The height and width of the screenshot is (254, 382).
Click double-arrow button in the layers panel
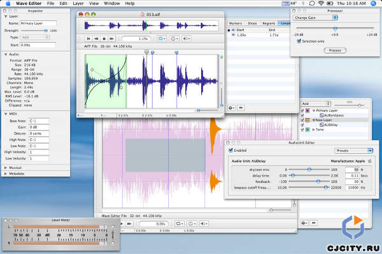pyautogui.click(x=314, y=223)
